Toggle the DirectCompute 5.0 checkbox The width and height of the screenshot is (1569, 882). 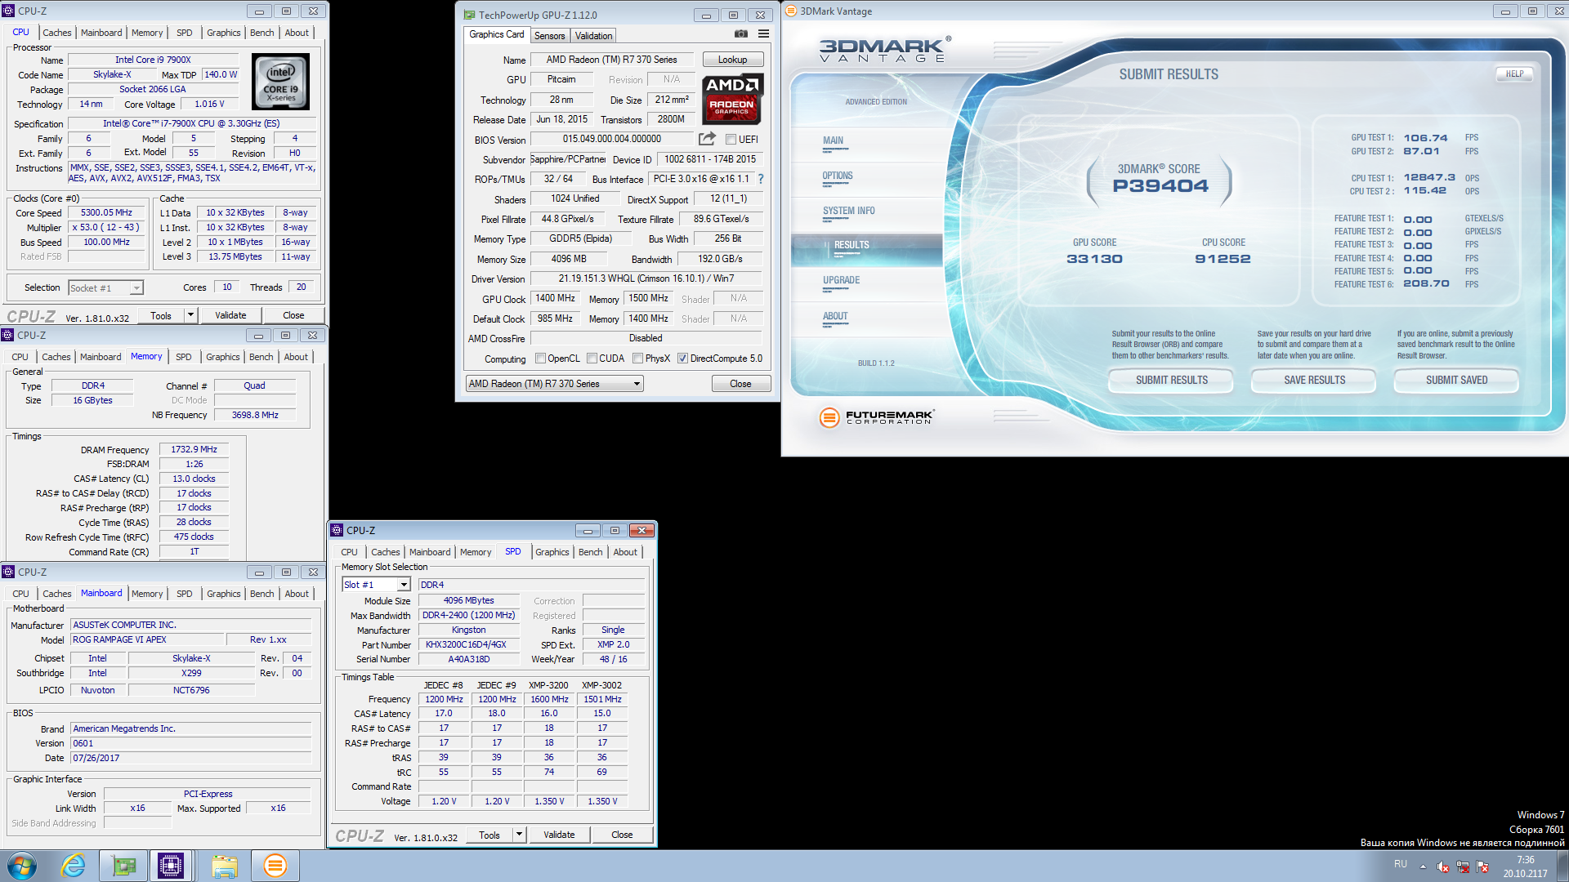682,359
